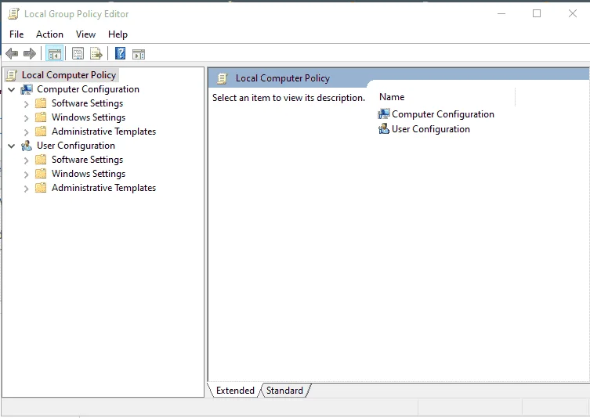590x418 pixels.
Task: Click folder icon of Windows Settings under Computer Configuration
Action: tap(41, 117)
